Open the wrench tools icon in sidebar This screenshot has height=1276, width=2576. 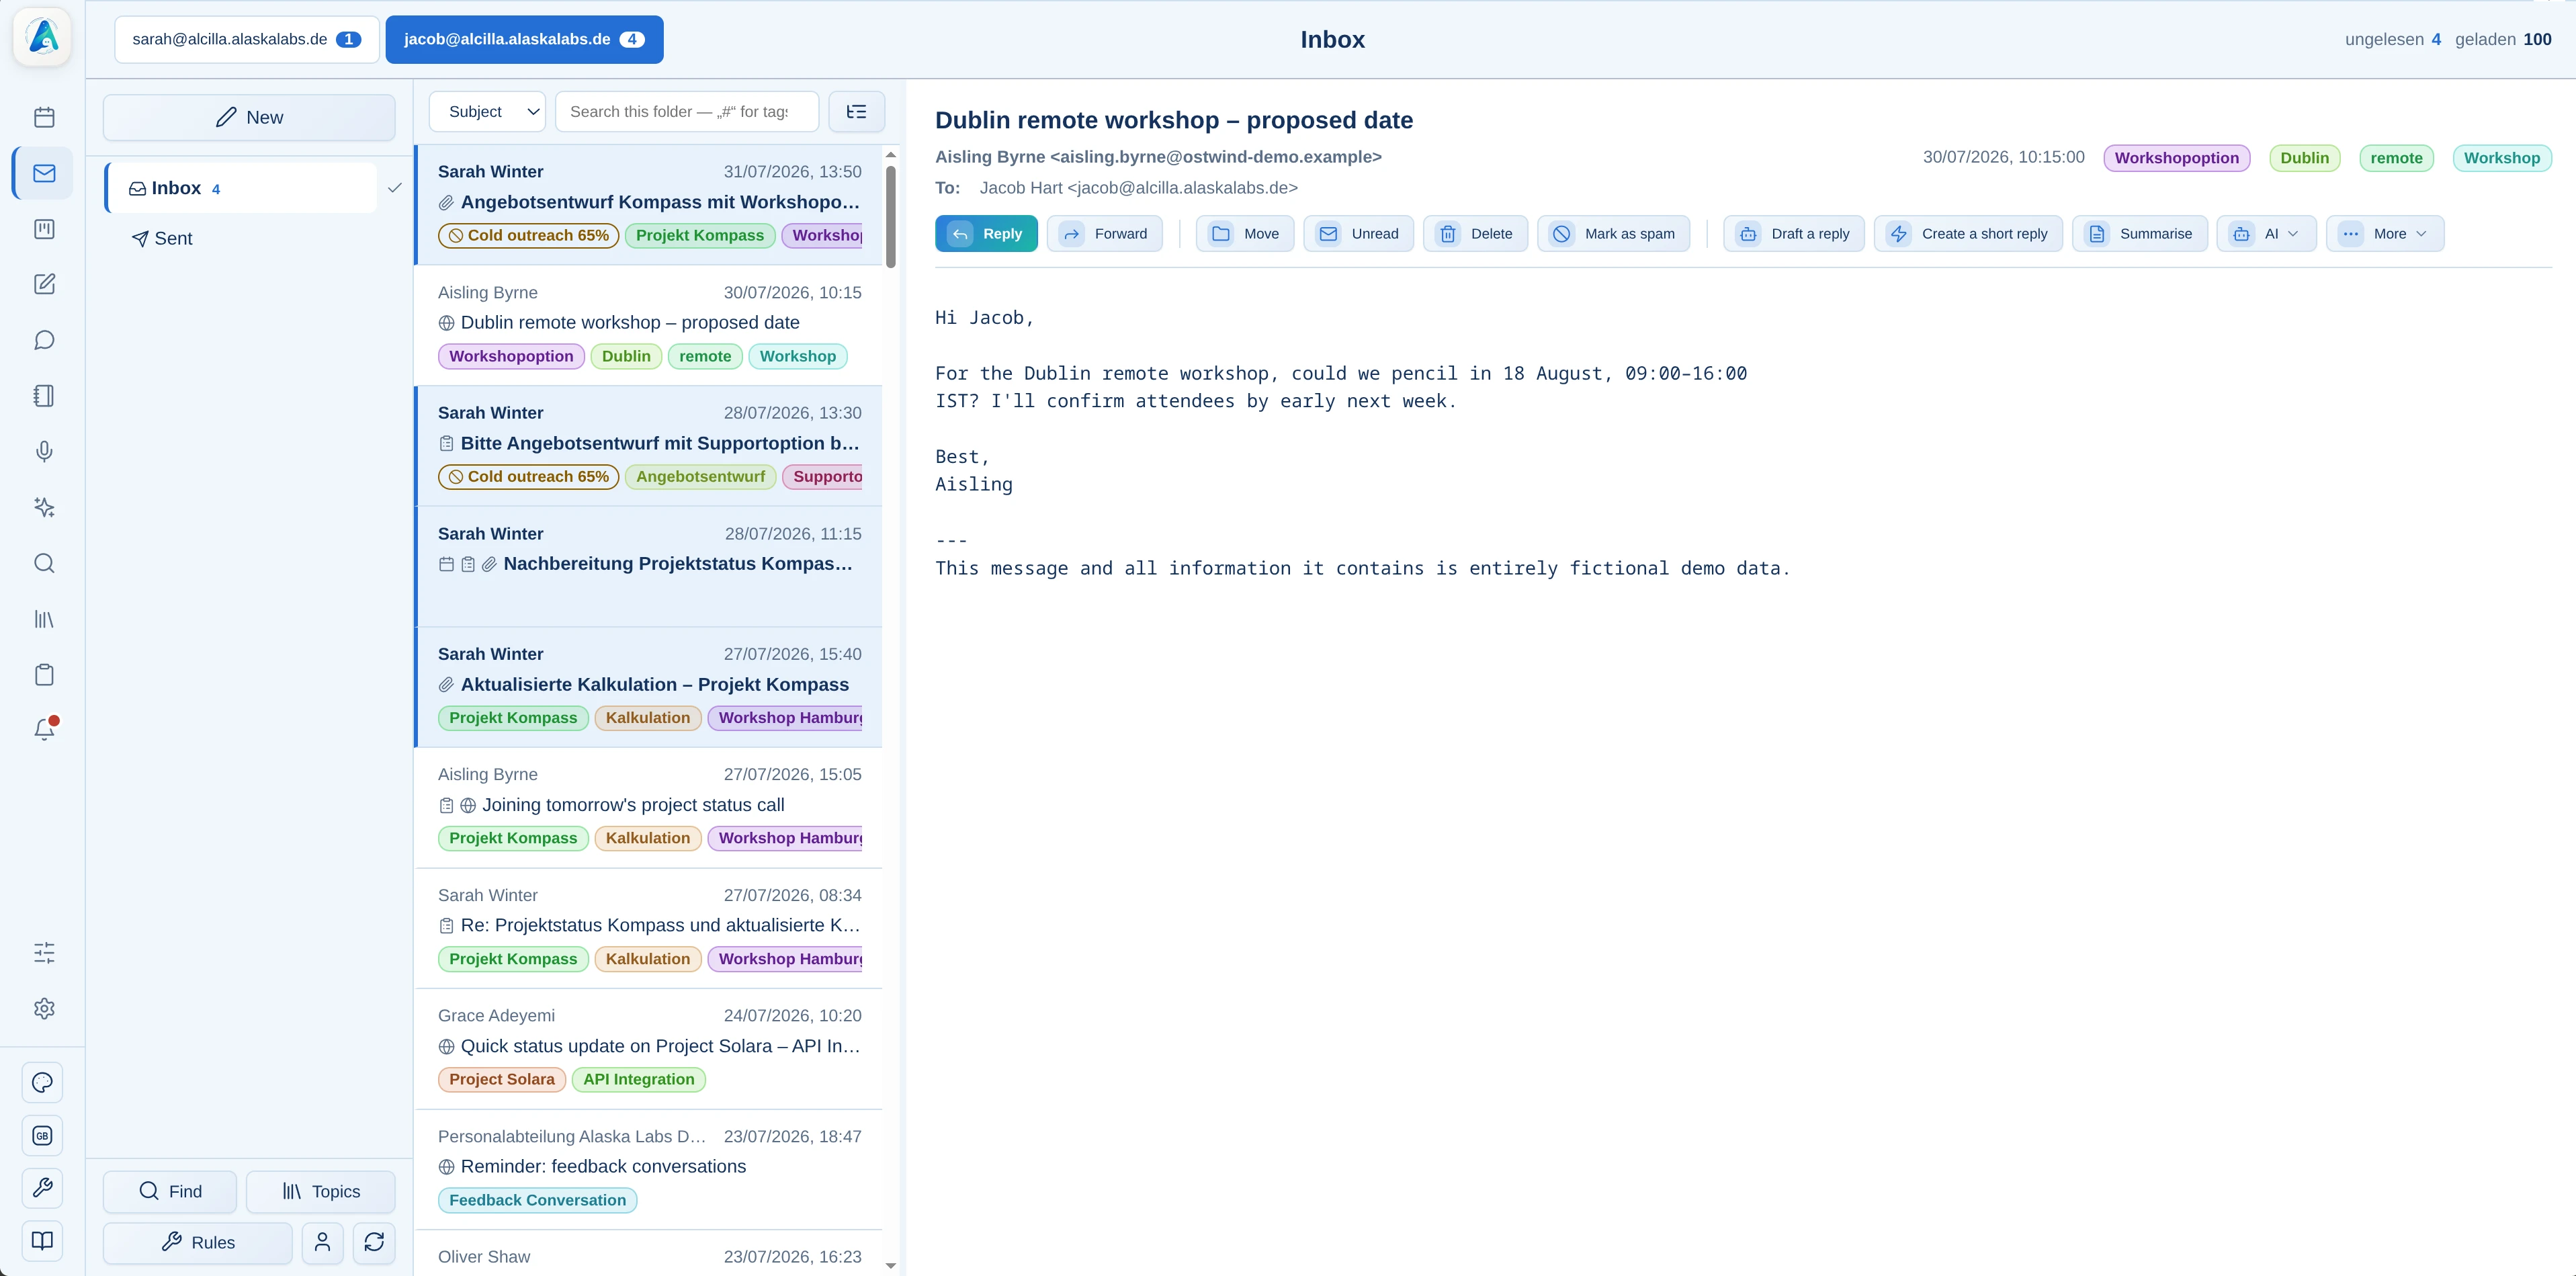(42, 1188)
